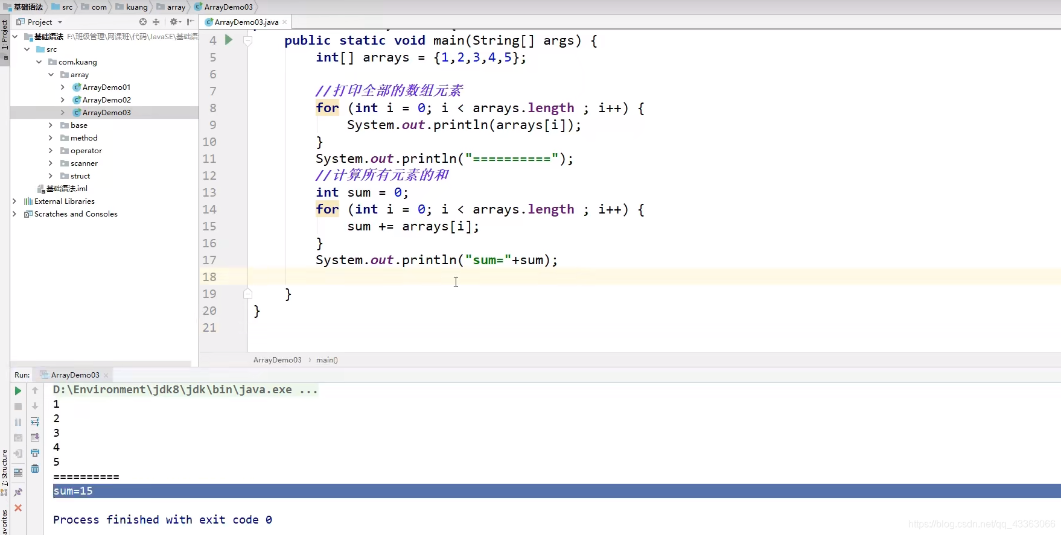
Task: Select the ArrayDemo03 Run tab
Action: coord(75,375)
